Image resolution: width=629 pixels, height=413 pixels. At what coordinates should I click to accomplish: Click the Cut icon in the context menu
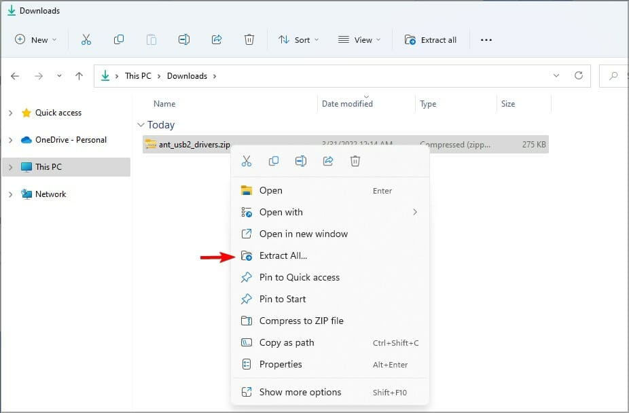coord(247,161)
